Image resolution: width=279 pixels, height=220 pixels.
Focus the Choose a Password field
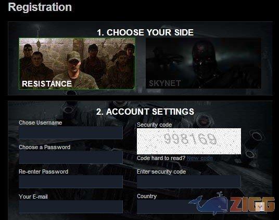[71, 157]
